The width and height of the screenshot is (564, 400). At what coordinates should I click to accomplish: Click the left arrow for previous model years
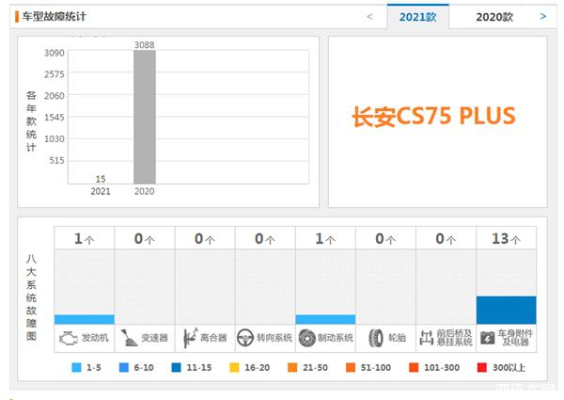coord(369,16)
